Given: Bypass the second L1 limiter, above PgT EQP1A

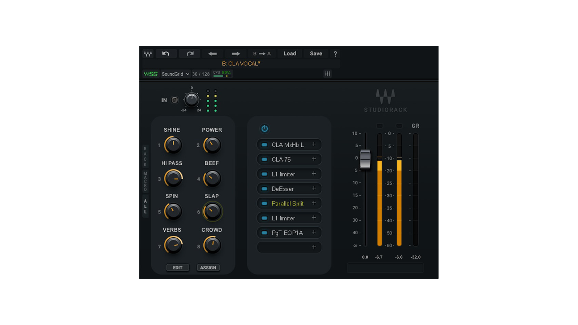Looking at the screenshot, I should click(264, 218).
